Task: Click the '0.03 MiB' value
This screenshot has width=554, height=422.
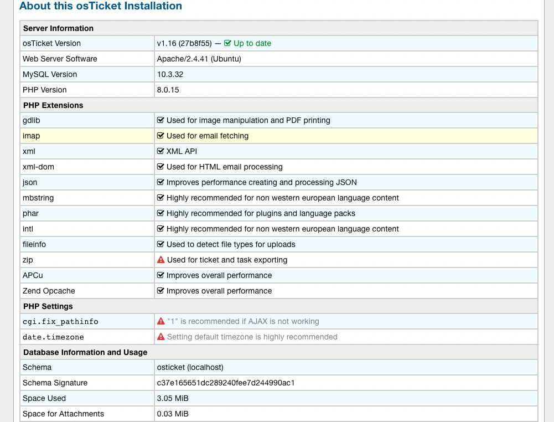Action: tap(173, 414)
